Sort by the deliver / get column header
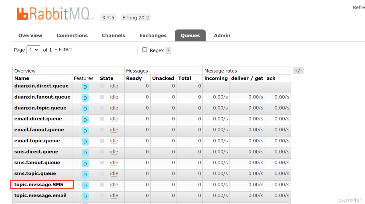This screenshot has height=204, width=365. click(x=247, y=78)
